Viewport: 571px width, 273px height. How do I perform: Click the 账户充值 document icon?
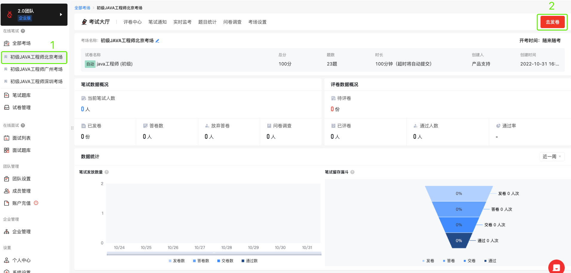7,203
